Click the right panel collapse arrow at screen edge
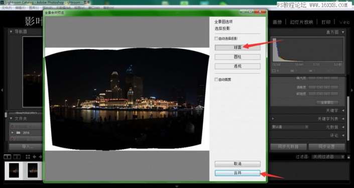The width and height of the screenshot is (354, 188). tap(352, 90)
